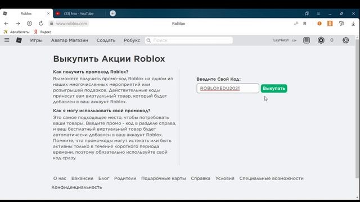
Task: Open the browser main menu icon
Action: pyautogui.click(x=318, y=13)
